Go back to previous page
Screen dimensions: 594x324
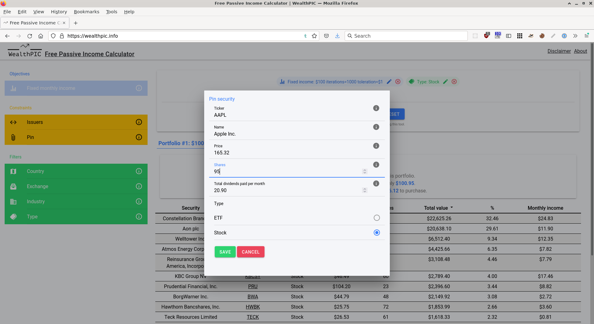[x=7, y=36]
